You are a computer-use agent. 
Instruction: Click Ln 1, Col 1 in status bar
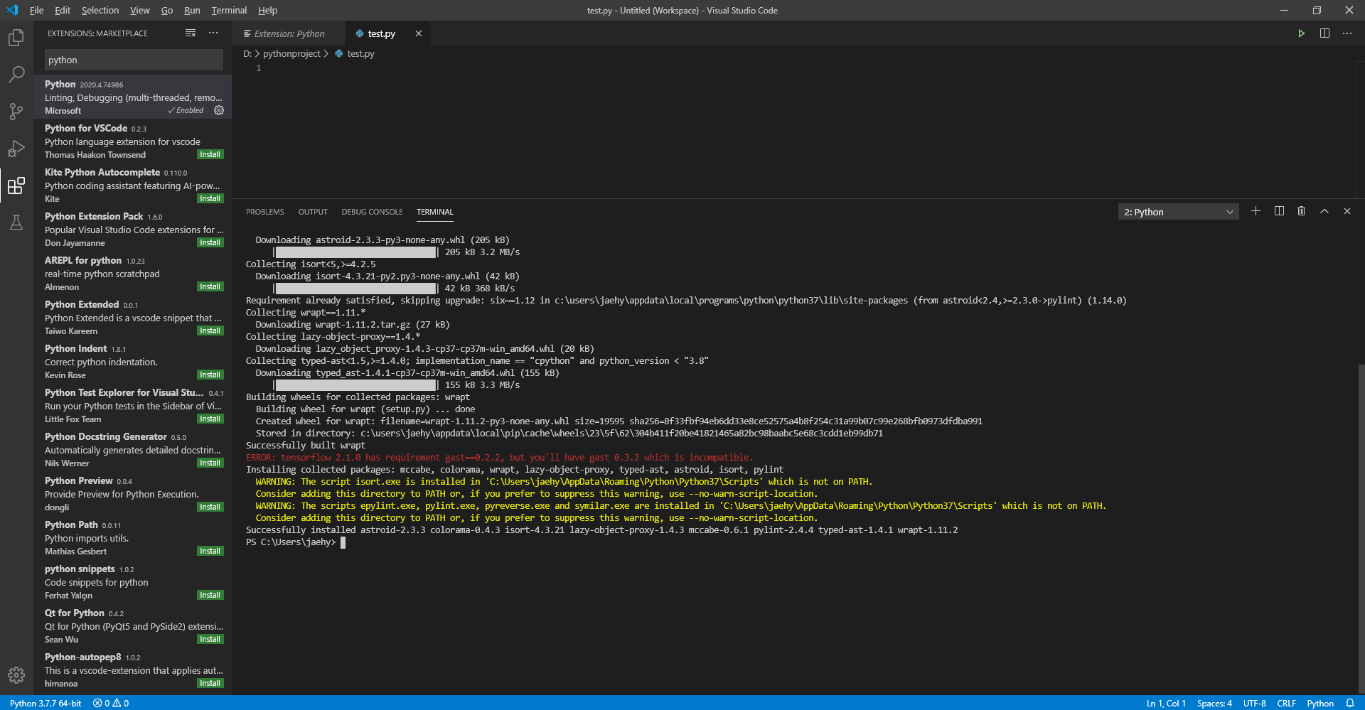pos(1166,703)
